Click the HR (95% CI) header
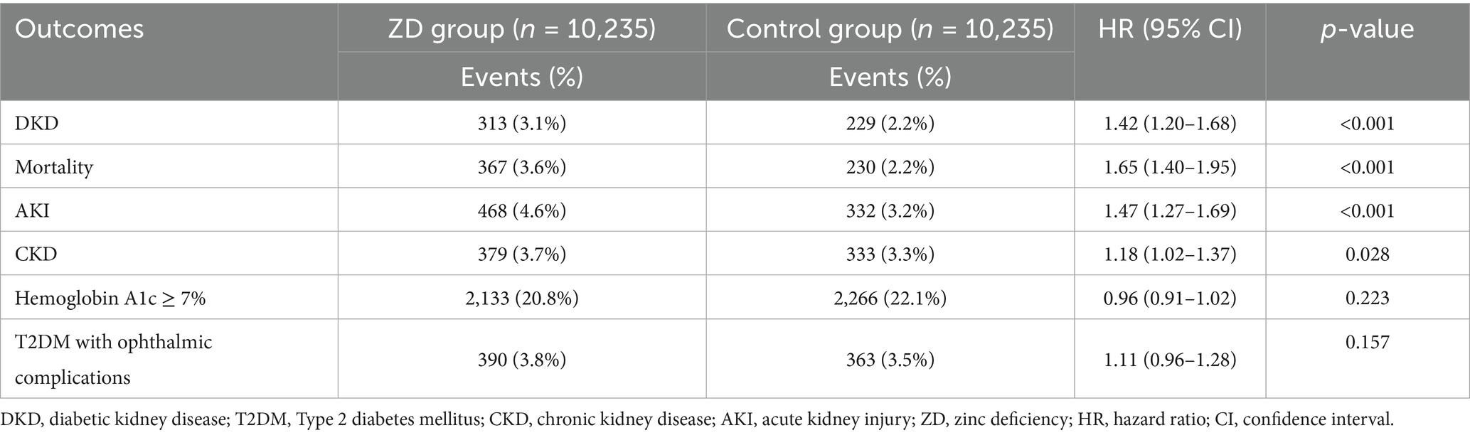Screen dimensions: 1470x435 coord(1170,29)
